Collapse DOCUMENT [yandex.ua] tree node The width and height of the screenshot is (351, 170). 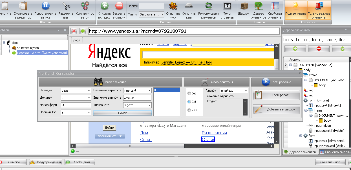290,65
